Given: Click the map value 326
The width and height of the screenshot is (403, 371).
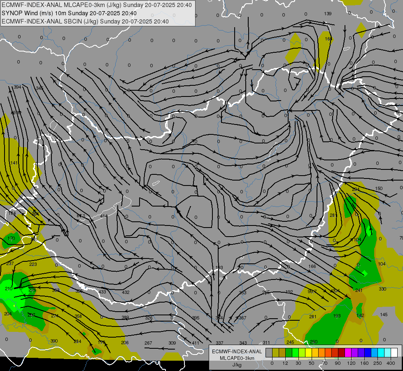Looking at the screenshot, I should [149, 318].
